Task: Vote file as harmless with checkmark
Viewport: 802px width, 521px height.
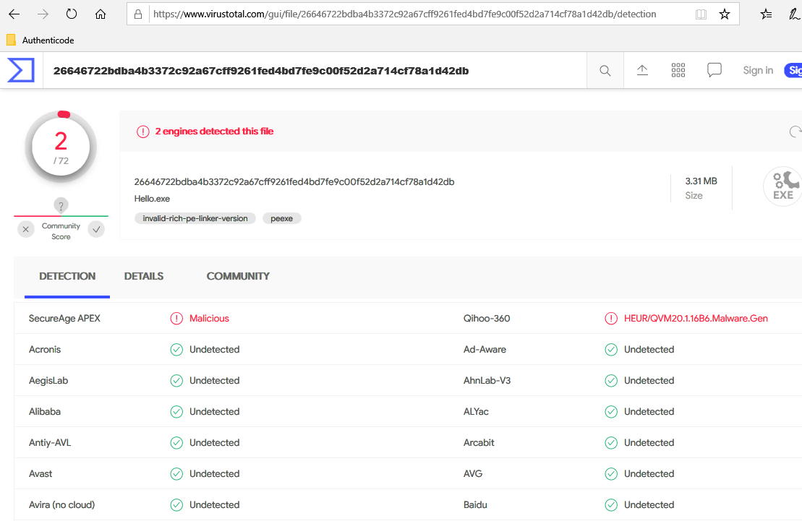Action: (96, 230)
